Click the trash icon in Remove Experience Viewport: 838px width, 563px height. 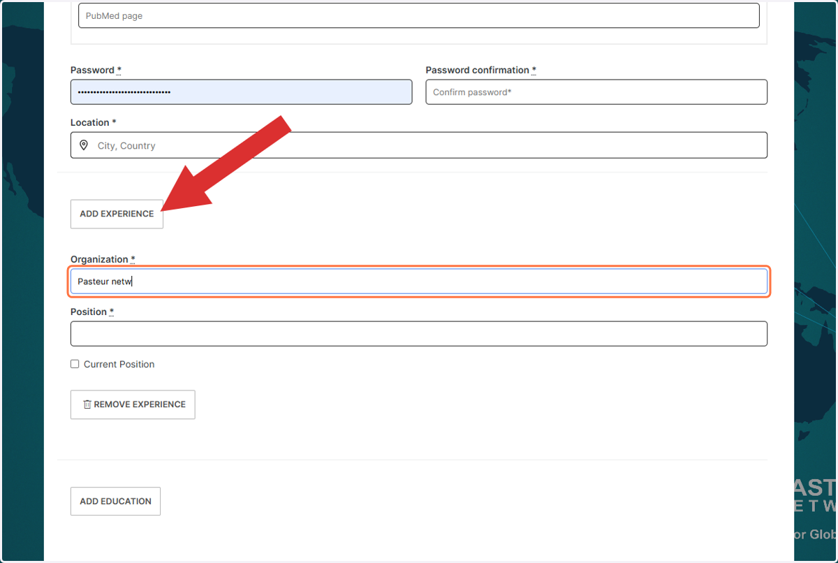coord(87,404)
